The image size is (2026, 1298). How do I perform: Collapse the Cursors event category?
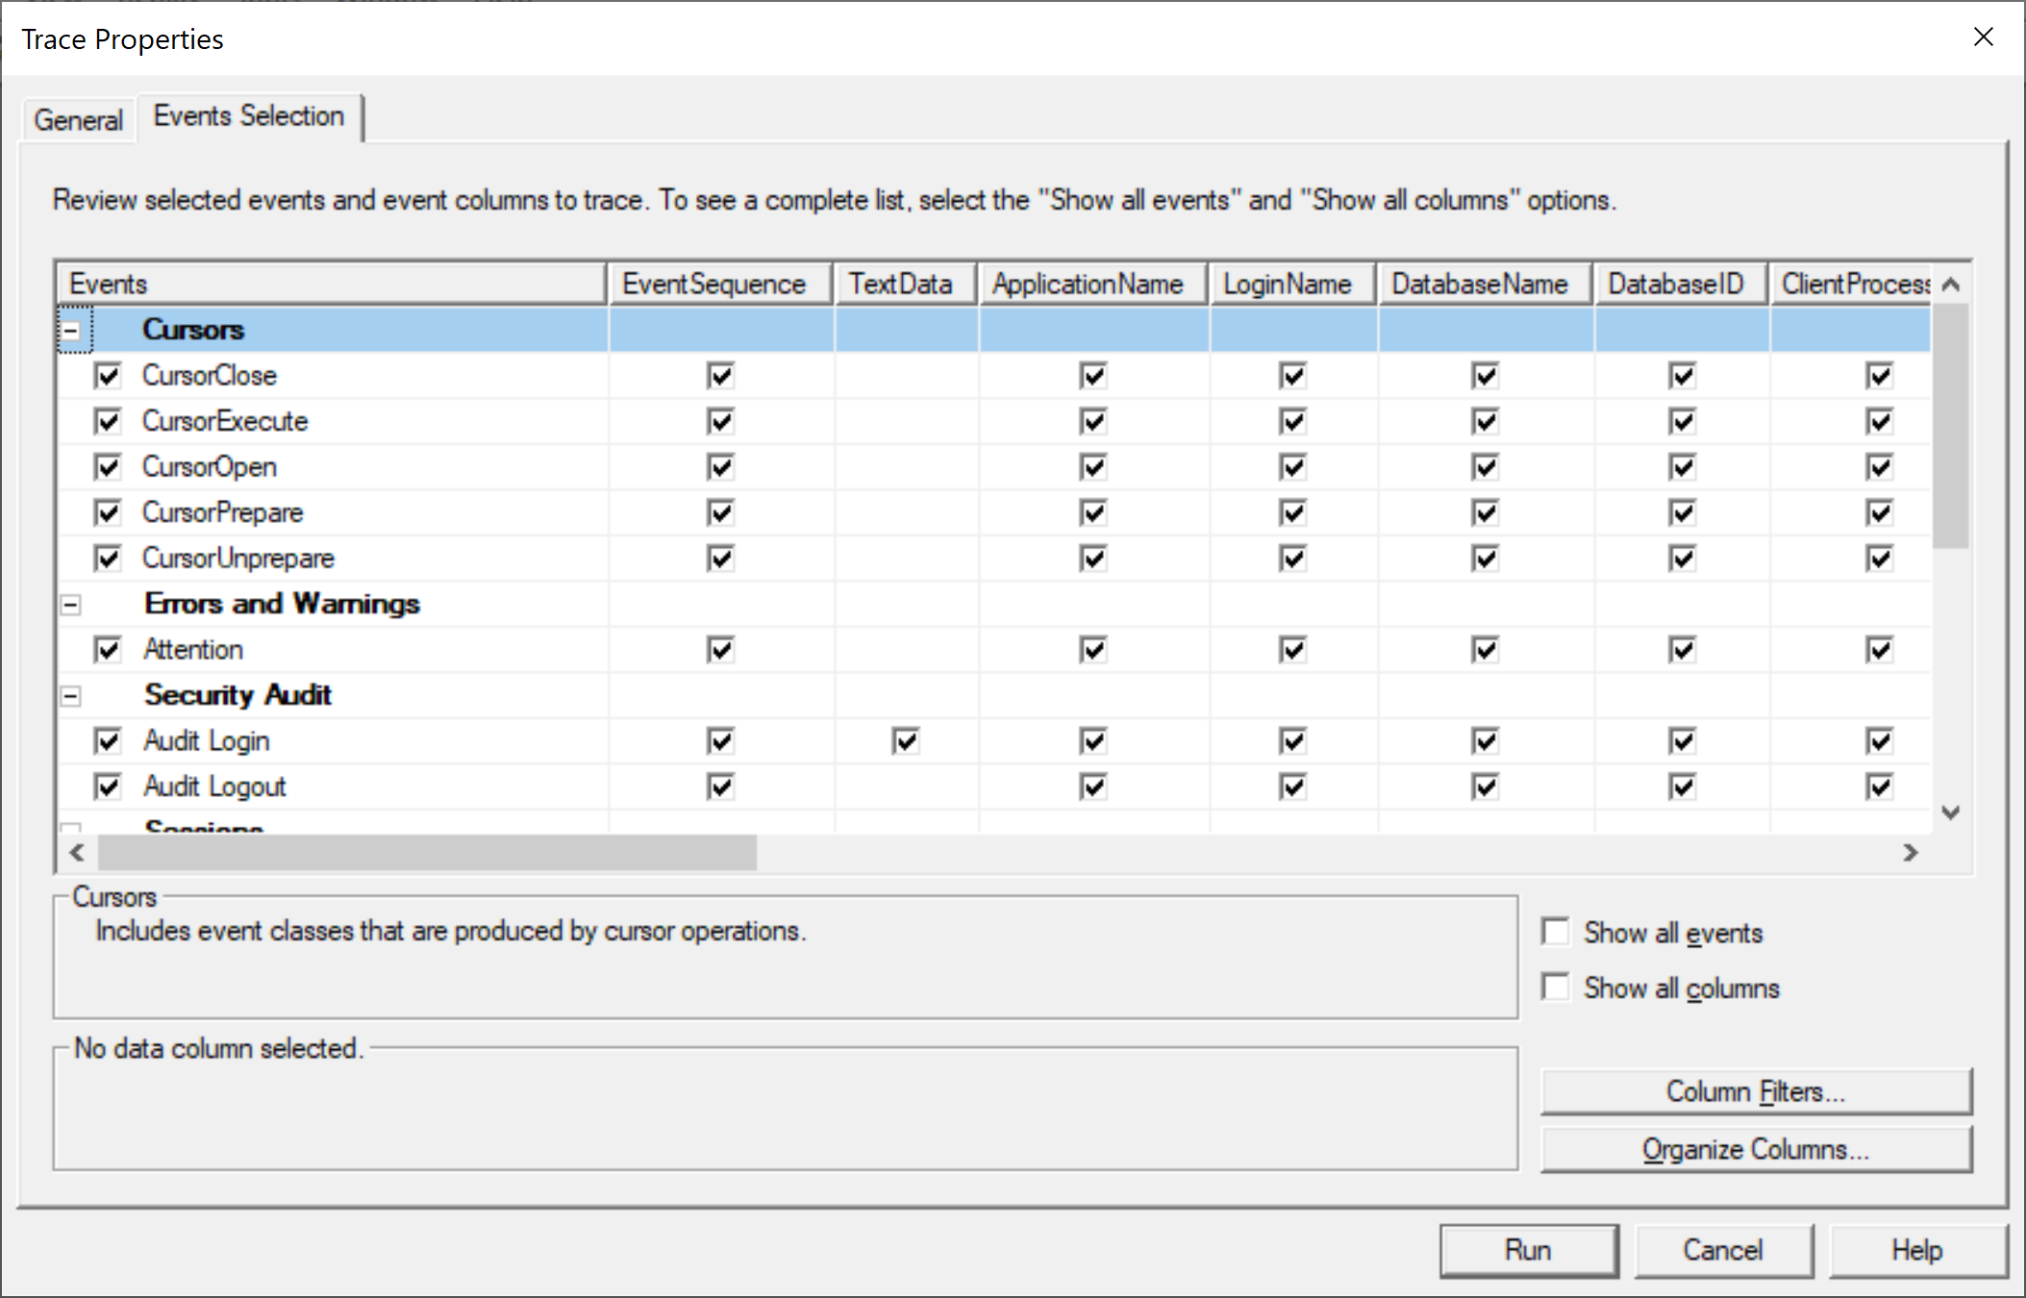pos(71,330)
